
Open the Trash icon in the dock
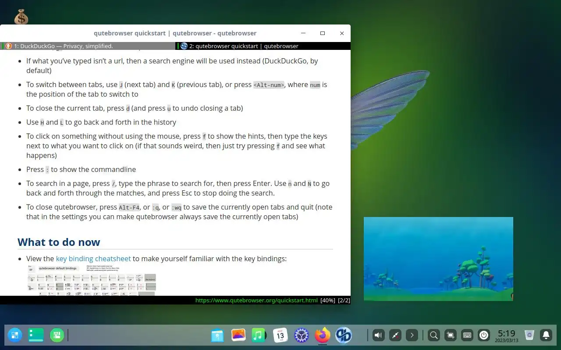529,336
